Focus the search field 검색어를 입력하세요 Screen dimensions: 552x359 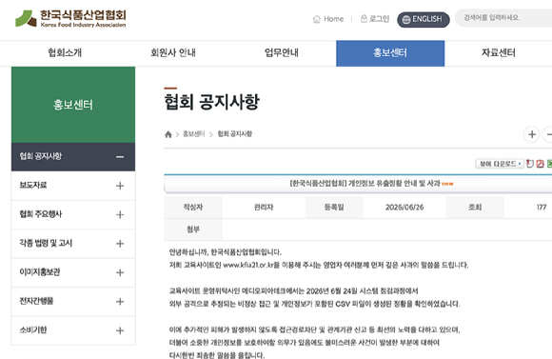tap(503, 18)
